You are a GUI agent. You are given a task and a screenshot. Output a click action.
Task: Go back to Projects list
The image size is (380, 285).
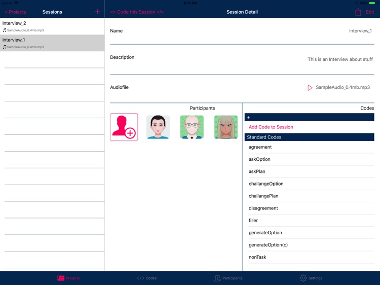(15, 12)
